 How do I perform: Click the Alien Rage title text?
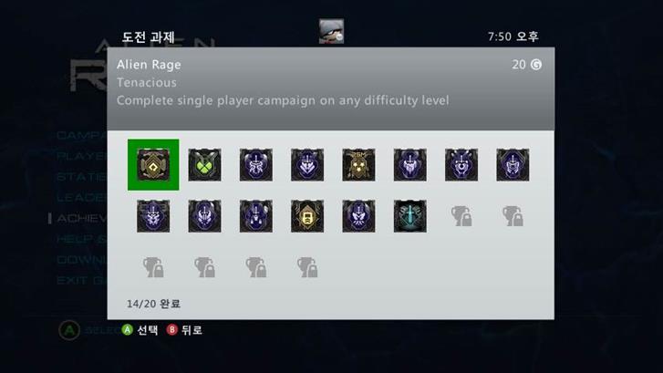(x=149, y=65)
